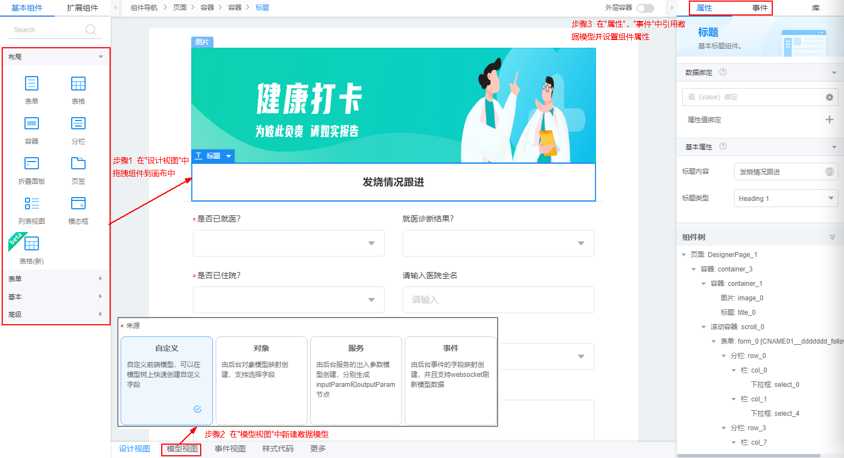Collapse the 组件树 panel with double chevron
This screenshot has width=844, height=458.
[832, 237]
